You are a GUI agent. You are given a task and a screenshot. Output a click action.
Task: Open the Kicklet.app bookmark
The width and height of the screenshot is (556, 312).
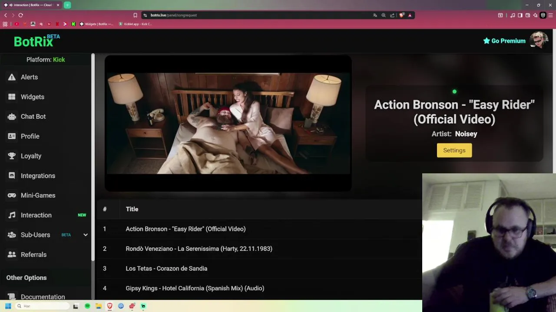click(x=135, y=24)
